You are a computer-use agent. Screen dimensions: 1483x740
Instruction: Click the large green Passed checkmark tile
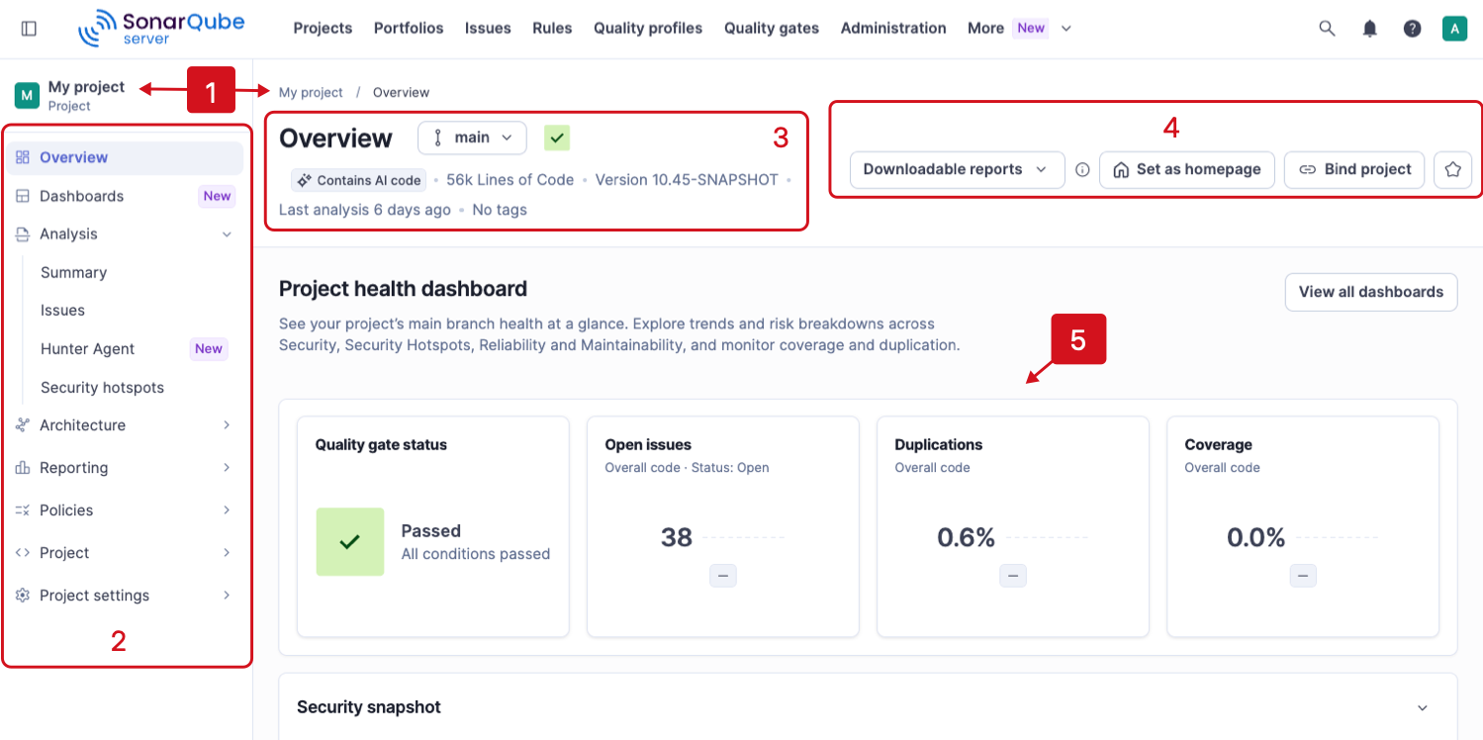(349, 541)
